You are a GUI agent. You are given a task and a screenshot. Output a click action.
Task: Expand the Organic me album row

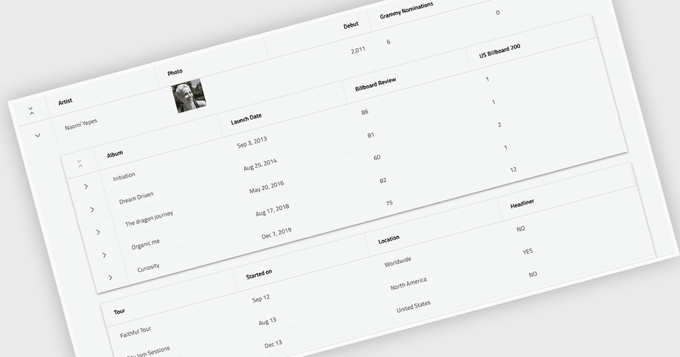[x=104, y=254]
